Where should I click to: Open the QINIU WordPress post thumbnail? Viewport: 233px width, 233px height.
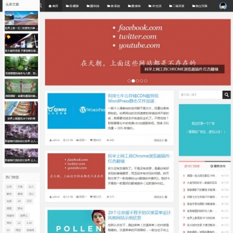click(x=77, y=111)
